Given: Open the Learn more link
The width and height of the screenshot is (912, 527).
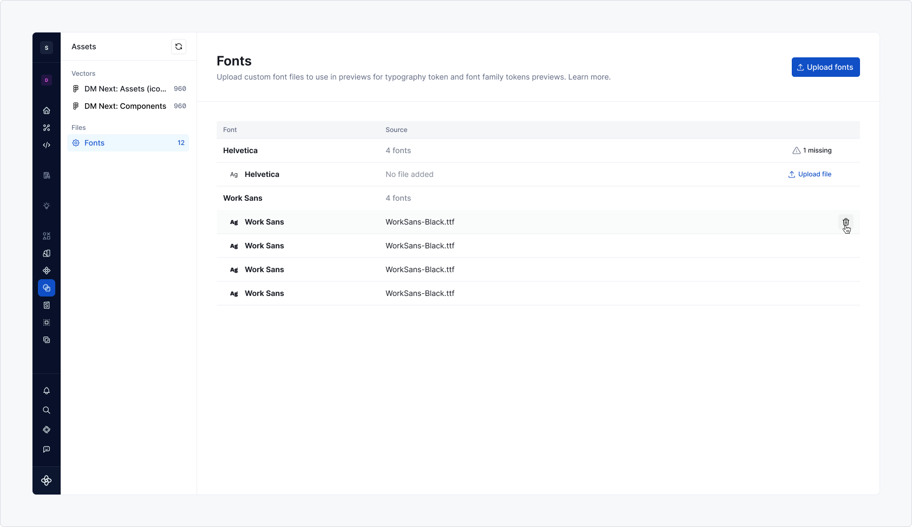Looking at the screenshot, I should (589, 77).
